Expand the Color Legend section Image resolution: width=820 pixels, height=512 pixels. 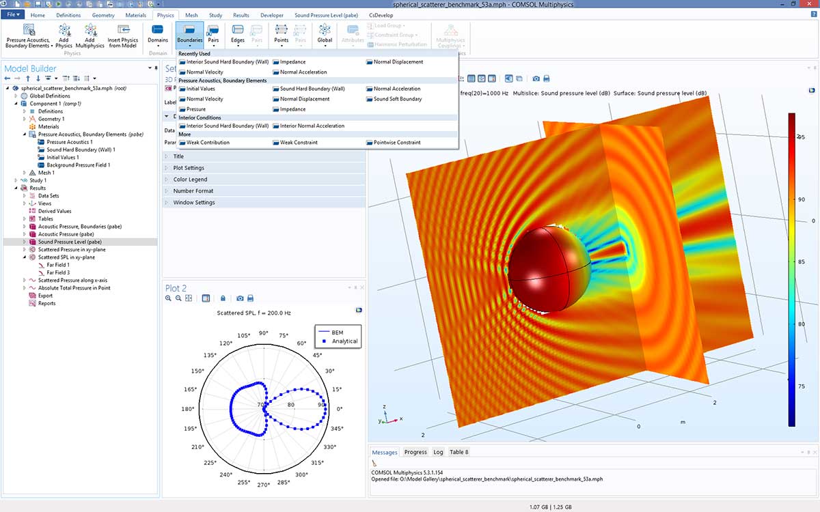point(190,180)
